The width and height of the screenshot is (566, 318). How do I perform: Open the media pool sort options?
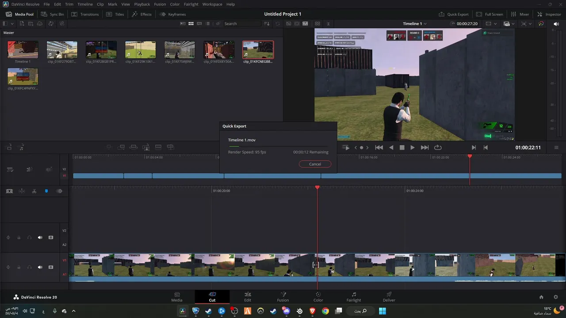click(268, 23)
